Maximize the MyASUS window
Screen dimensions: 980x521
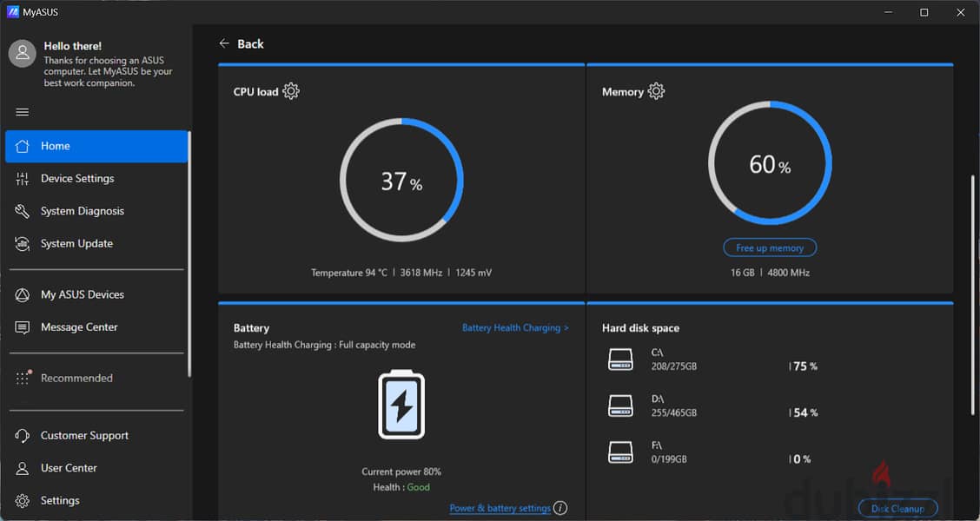924,12
